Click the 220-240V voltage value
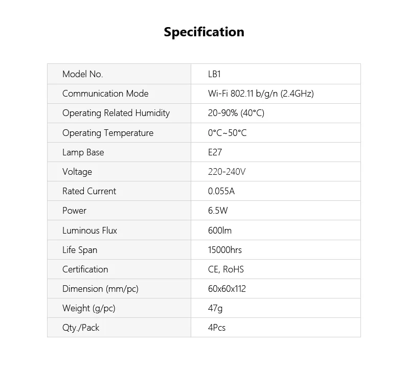 click(227, 172)
